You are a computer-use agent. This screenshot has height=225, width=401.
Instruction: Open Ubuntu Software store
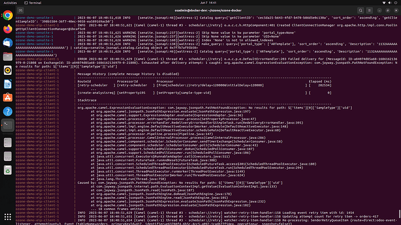pyautogui.click(x=8, y=97)
